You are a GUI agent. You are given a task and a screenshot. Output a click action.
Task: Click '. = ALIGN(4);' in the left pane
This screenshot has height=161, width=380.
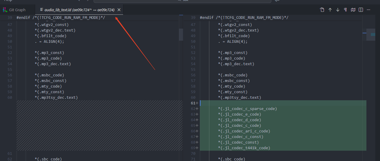[x=49, y=42]
